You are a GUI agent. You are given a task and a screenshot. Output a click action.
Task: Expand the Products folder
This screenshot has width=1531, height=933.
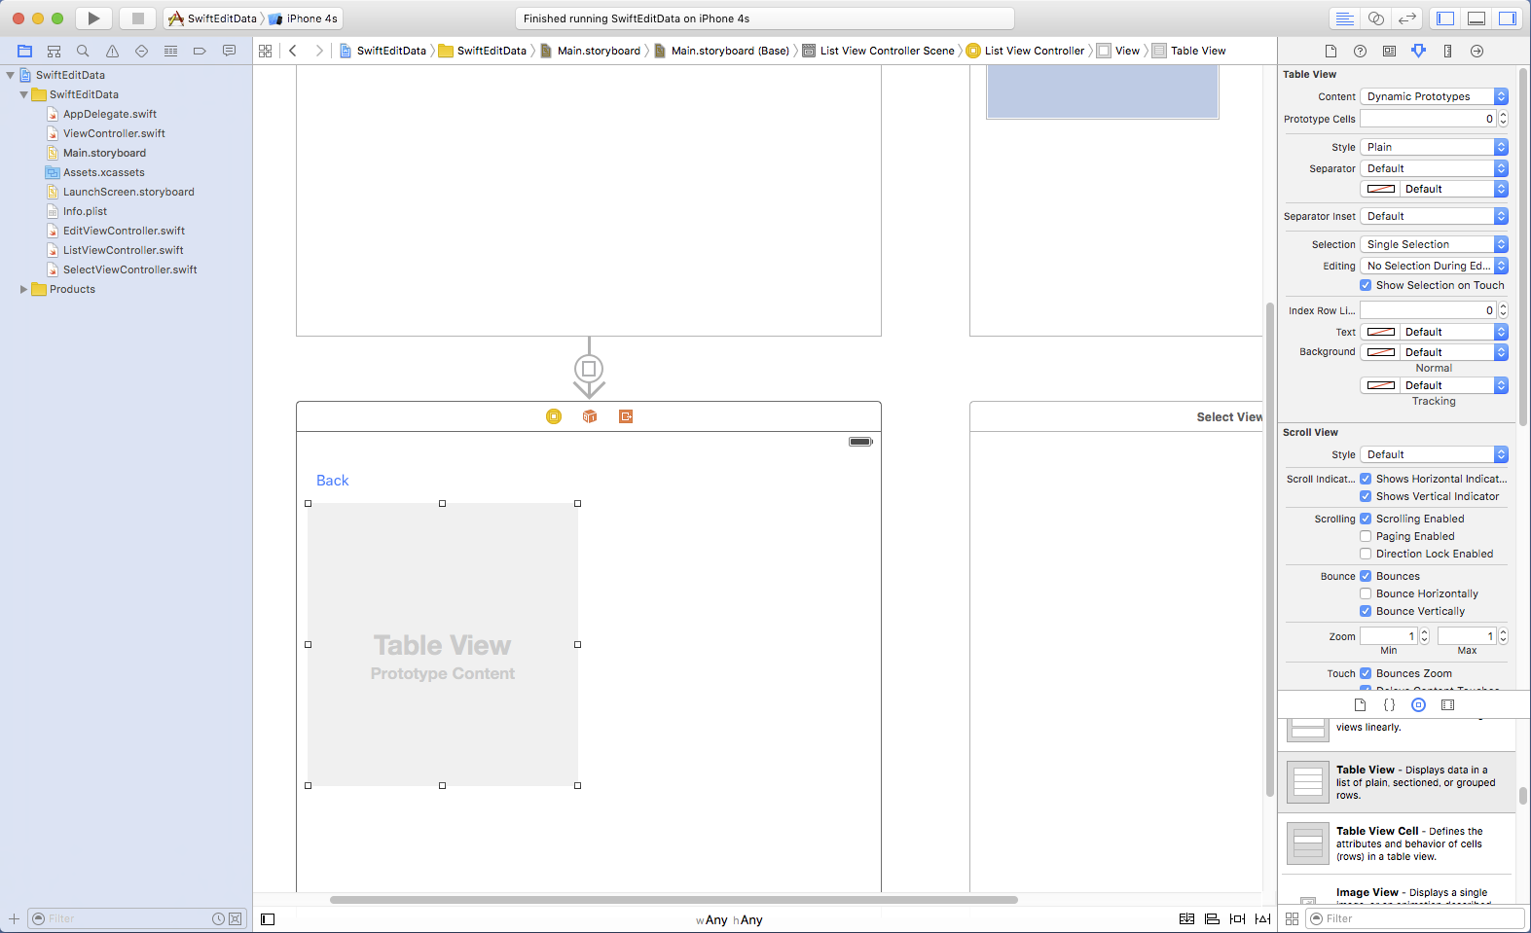(x=23, y=289)
